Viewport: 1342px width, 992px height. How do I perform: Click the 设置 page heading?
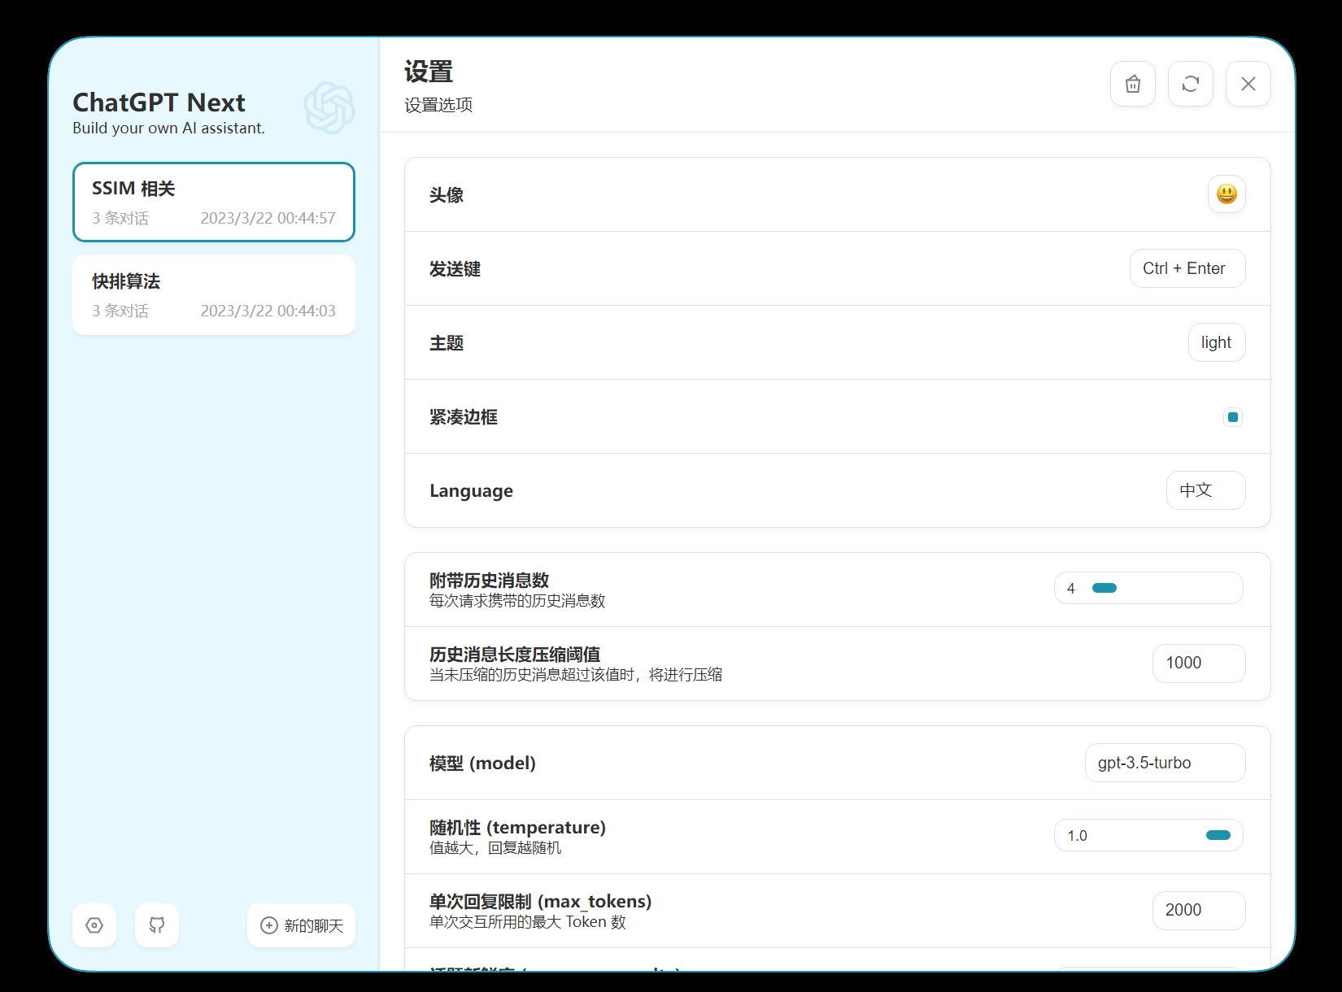(x=429, y=72)
